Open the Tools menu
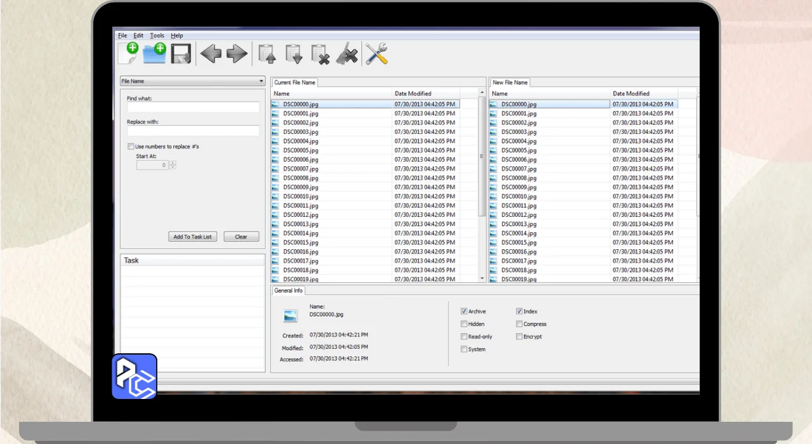Image resolution: width=812 pixels, height=444 pixels. coord(157,36)
